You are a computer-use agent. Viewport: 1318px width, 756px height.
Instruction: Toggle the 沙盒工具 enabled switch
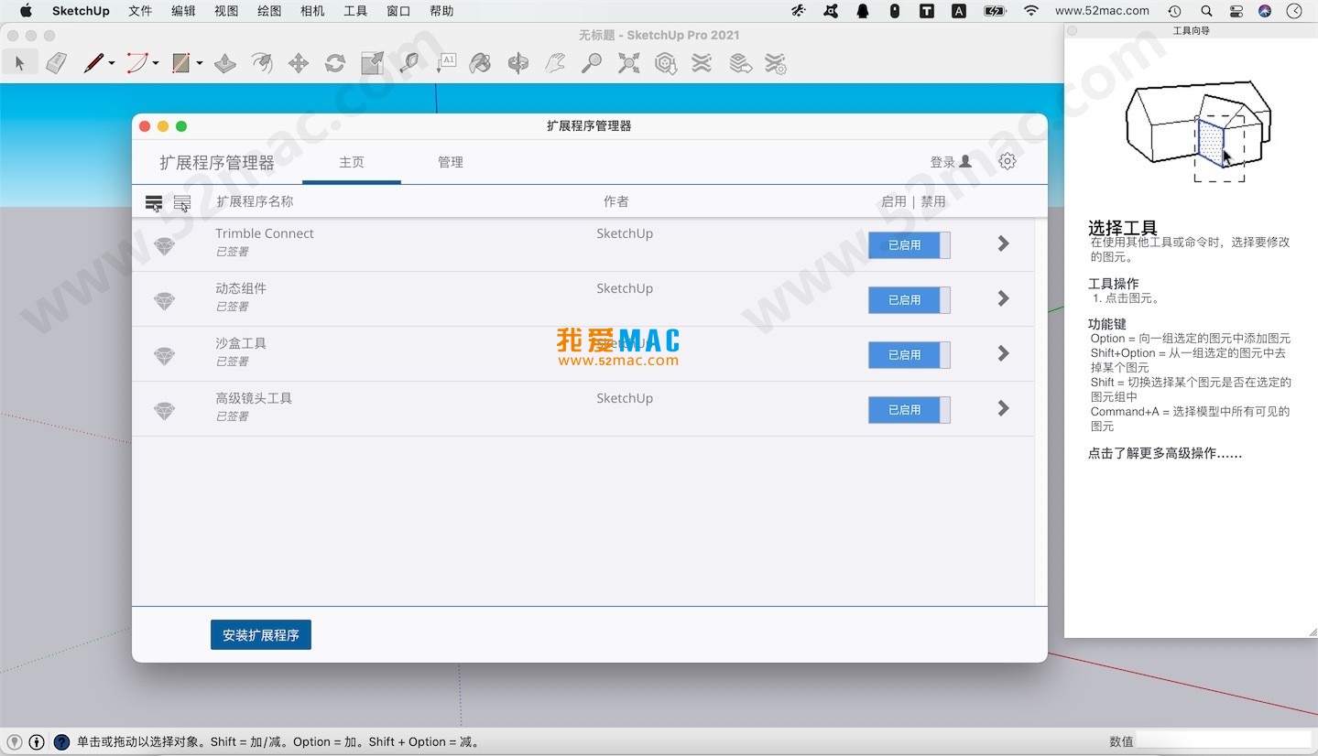pos(909,355)
